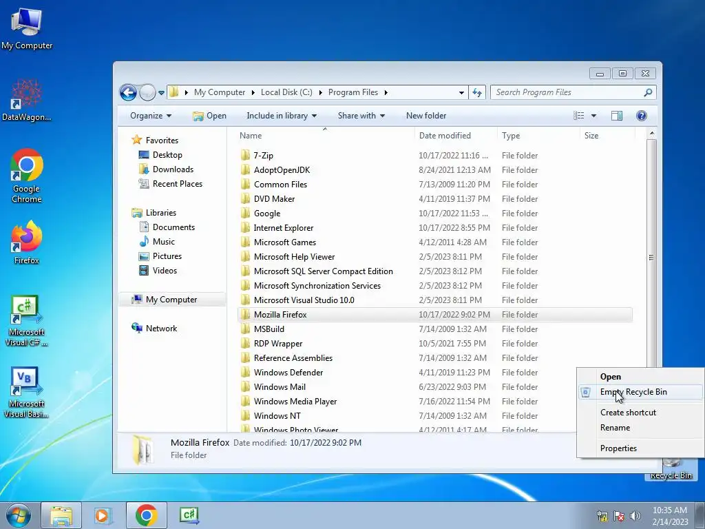705x529 pixels.
Task: Click the New folder button
Action: 425,116
